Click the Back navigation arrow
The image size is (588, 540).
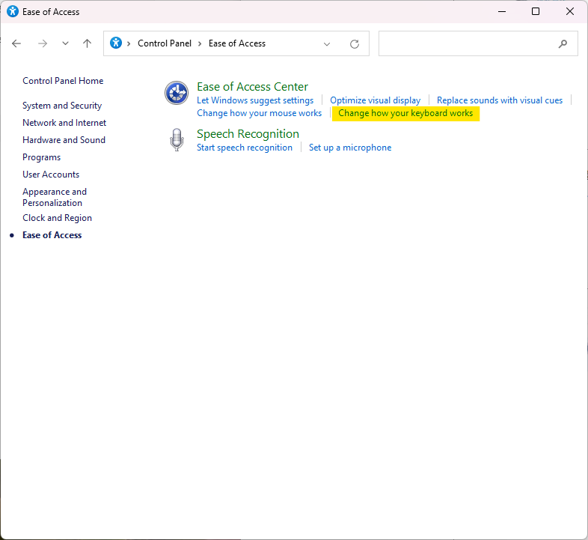pos(16,43)
